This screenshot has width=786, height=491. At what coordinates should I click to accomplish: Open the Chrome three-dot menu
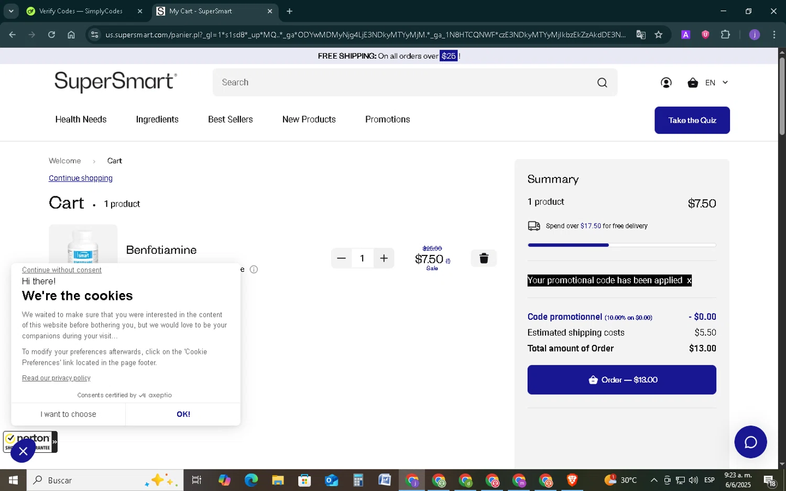coord(774,35)
